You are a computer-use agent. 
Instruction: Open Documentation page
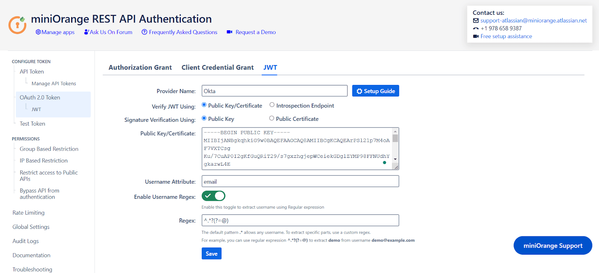31,255
